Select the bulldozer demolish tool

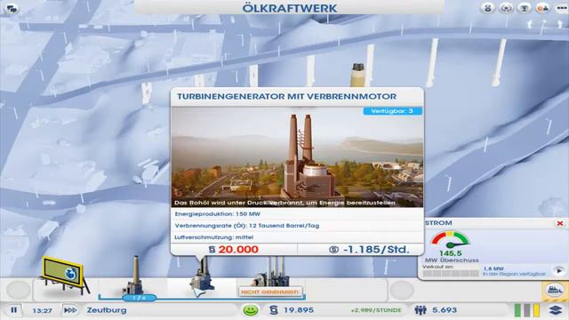(555, 291)
